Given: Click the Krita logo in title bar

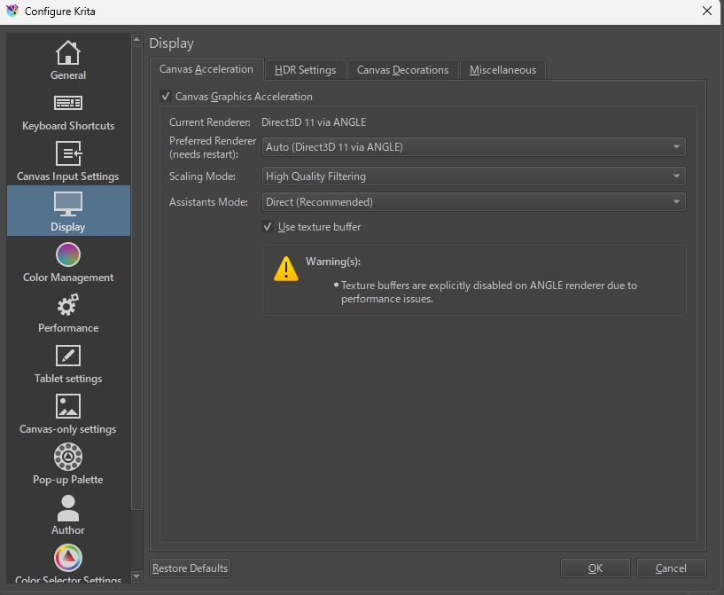Looking at the screenshot, I should pos(12,11).
